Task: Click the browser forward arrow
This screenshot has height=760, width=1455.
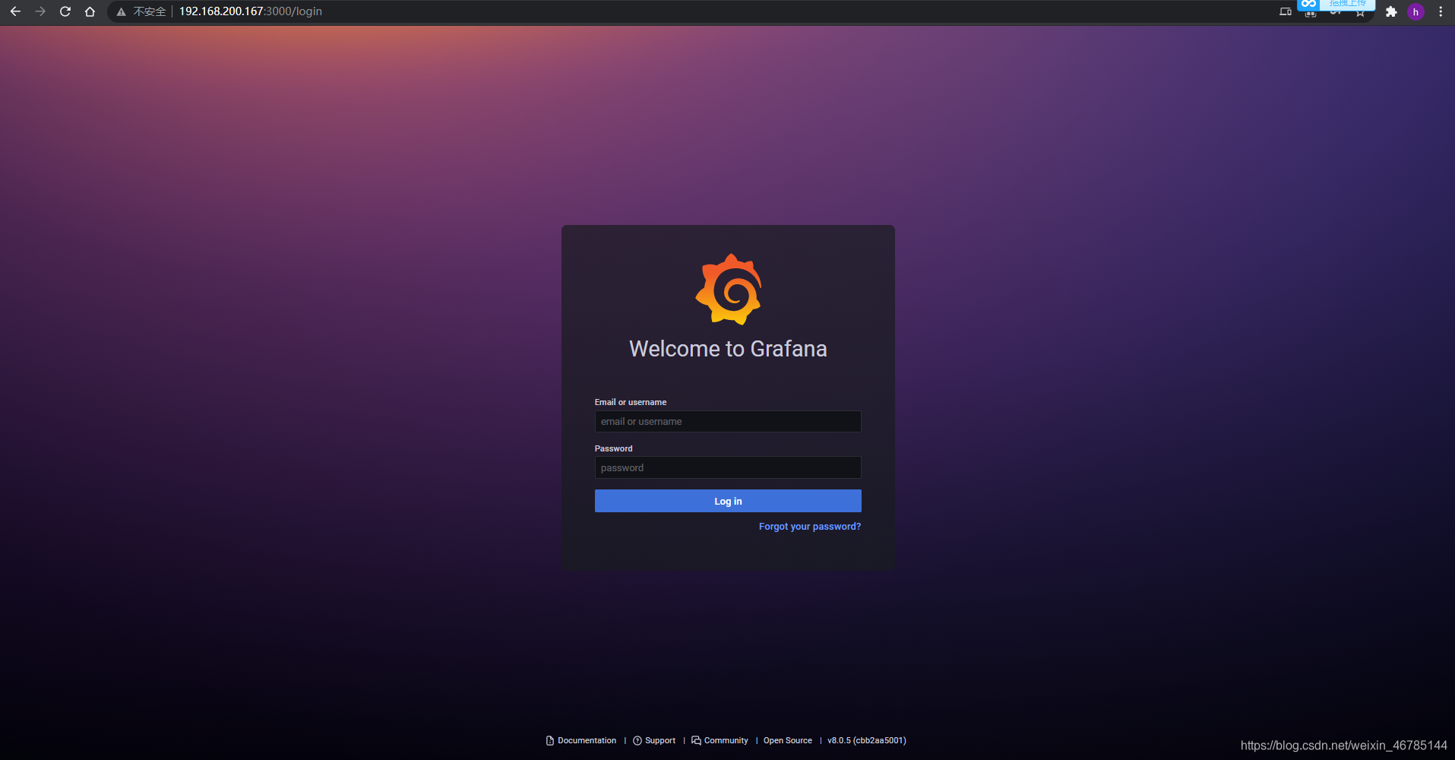Action: (x=40, y=11)
